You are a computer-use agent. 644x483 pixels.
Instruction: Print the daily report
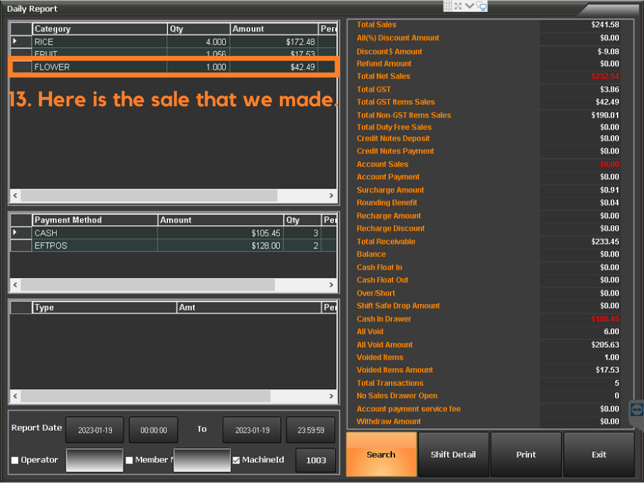pos(526,455)
